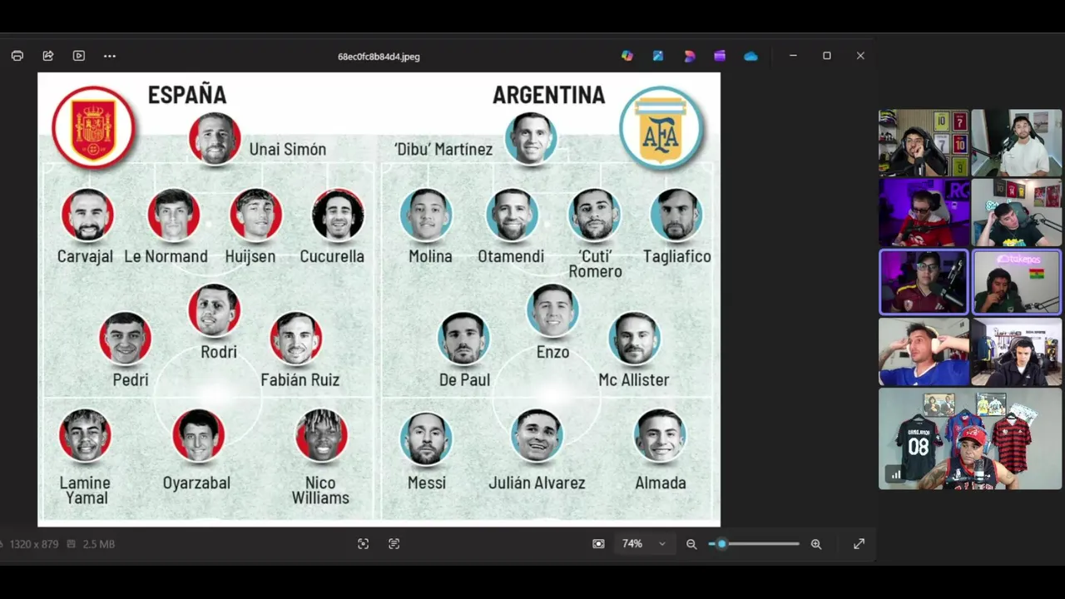Start slideshow from the toolbar icon
Screen dimensions: 1065x599
click(x=79, y=56)
